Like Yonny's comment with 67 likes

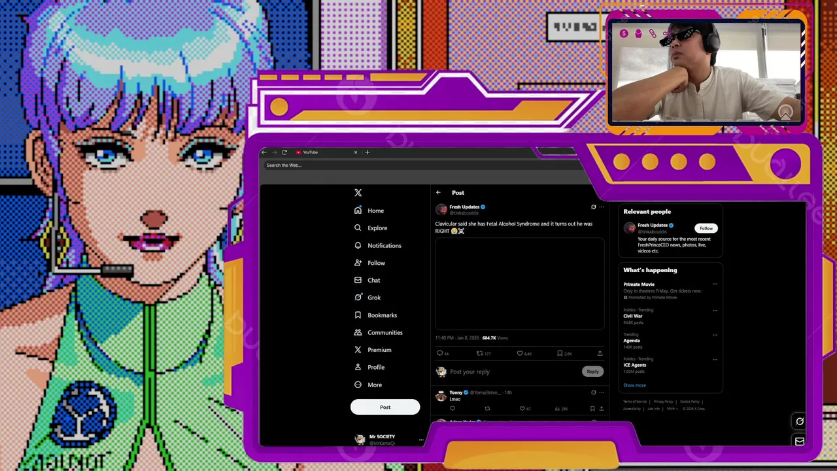524,409
